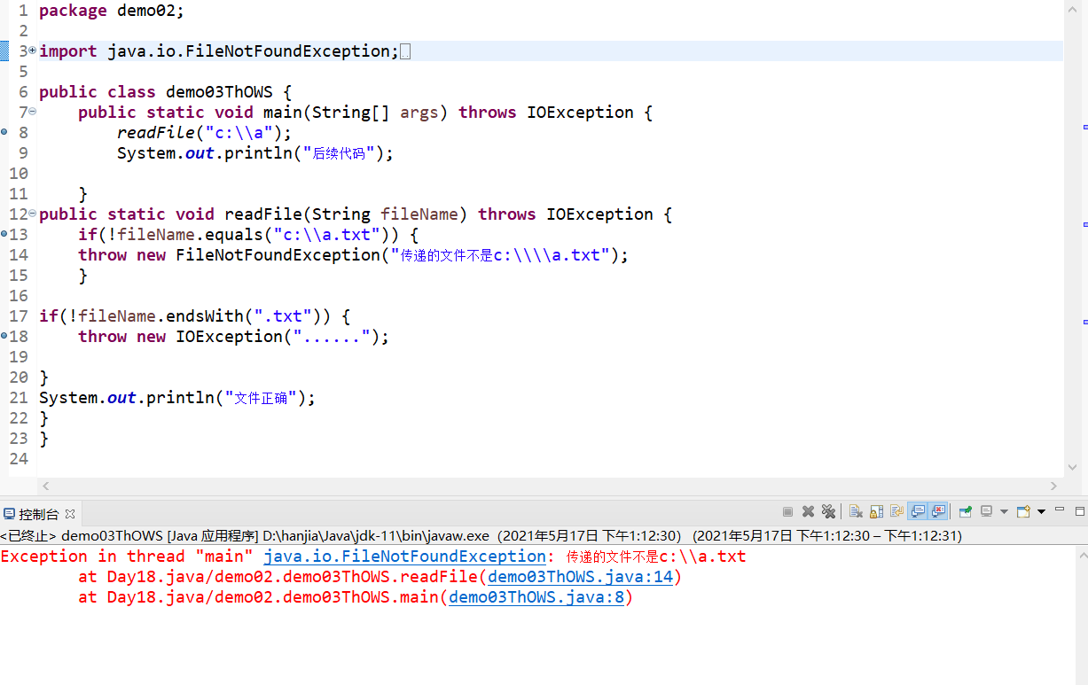
Task: Open java.io.FileNotFoundException link in console
Action: click(404, 557)
